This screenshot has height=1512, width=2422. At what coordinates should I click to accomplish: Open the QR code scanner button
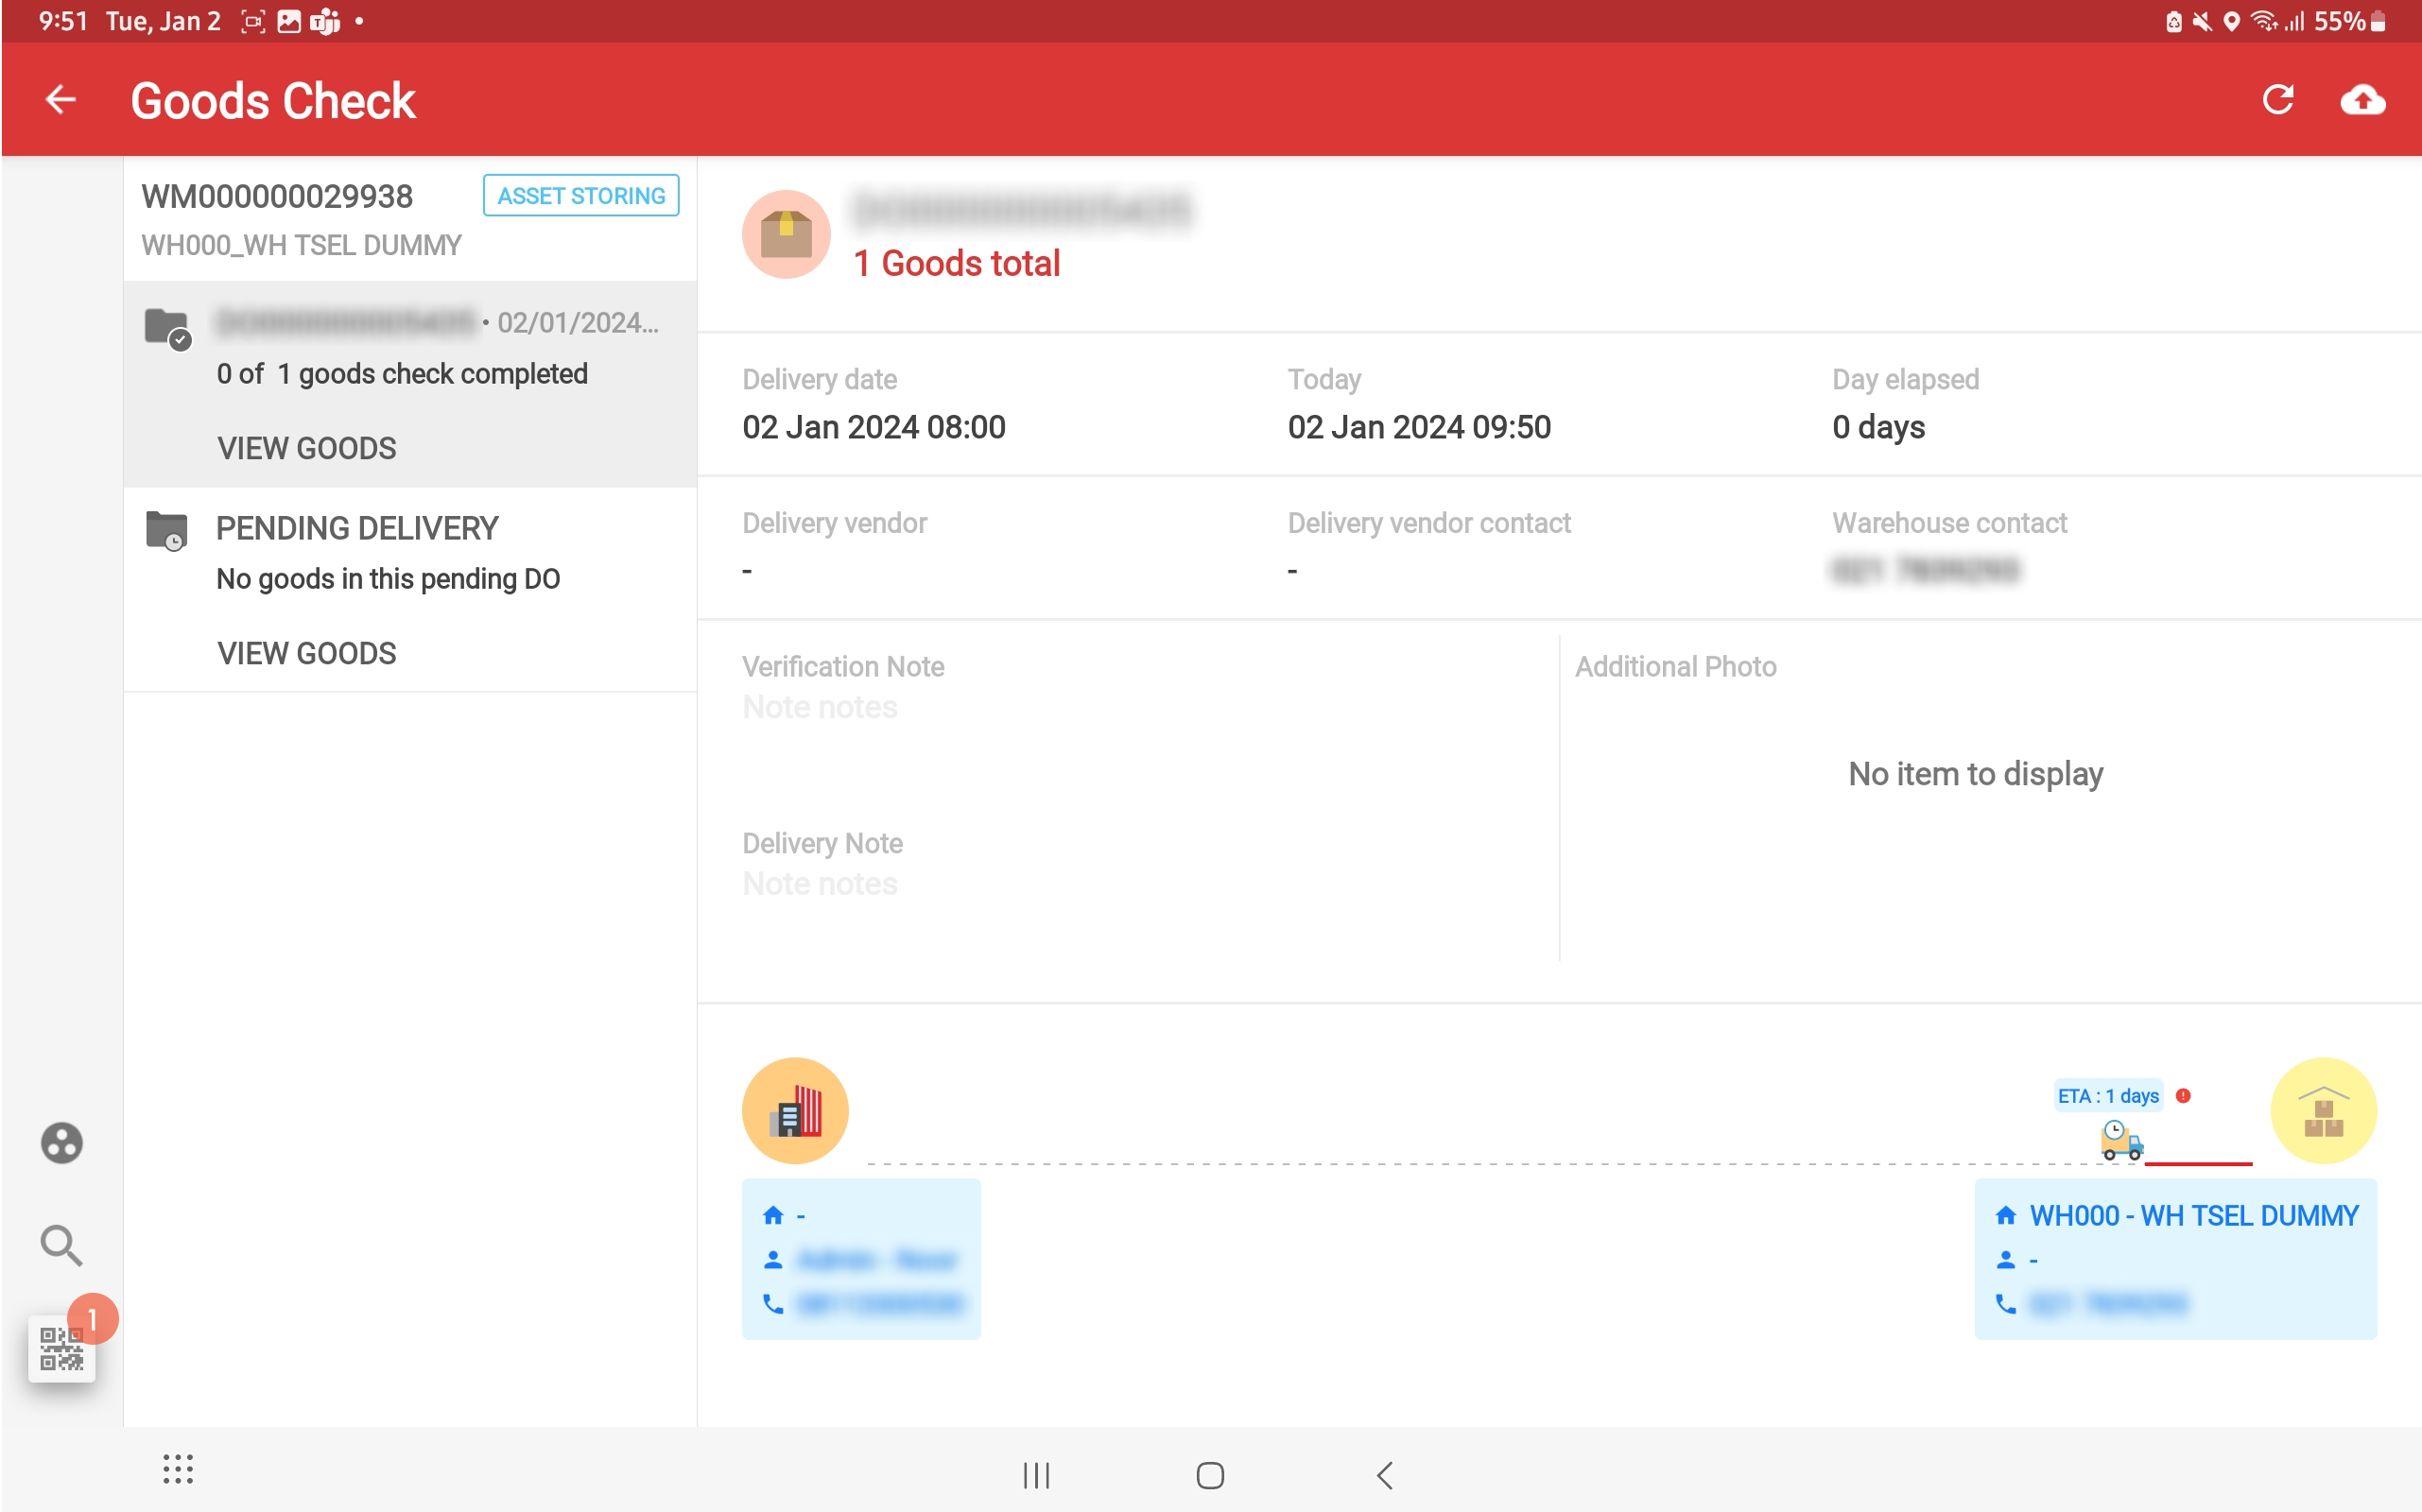(x=61, y=1348)
